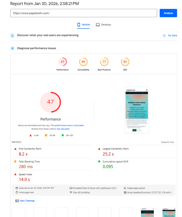Screen dimensions: 182x217
Task: Switch to the Desktop tab
Action: point(103,25)
